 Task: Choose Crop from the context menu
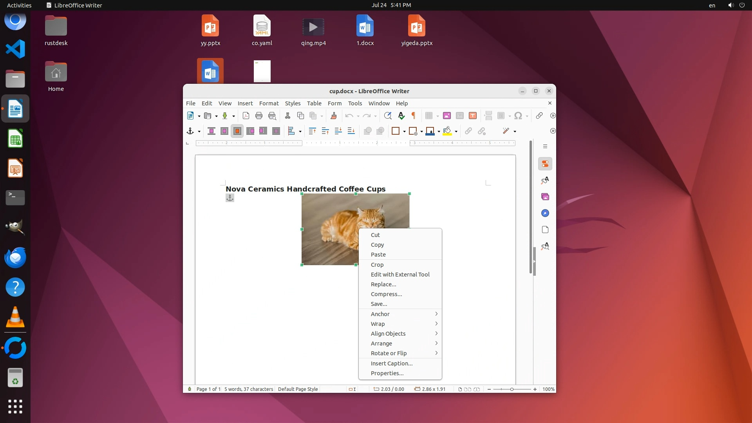click(x=377, y=265)
